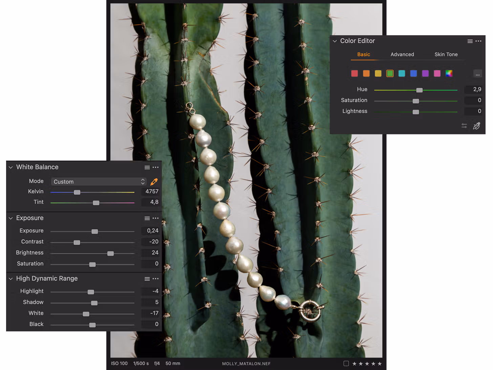Image resolution: width=493 pixels, height=370 pixels.
Task: Open Exposure panel three-dot options menu
Action: 155,218
